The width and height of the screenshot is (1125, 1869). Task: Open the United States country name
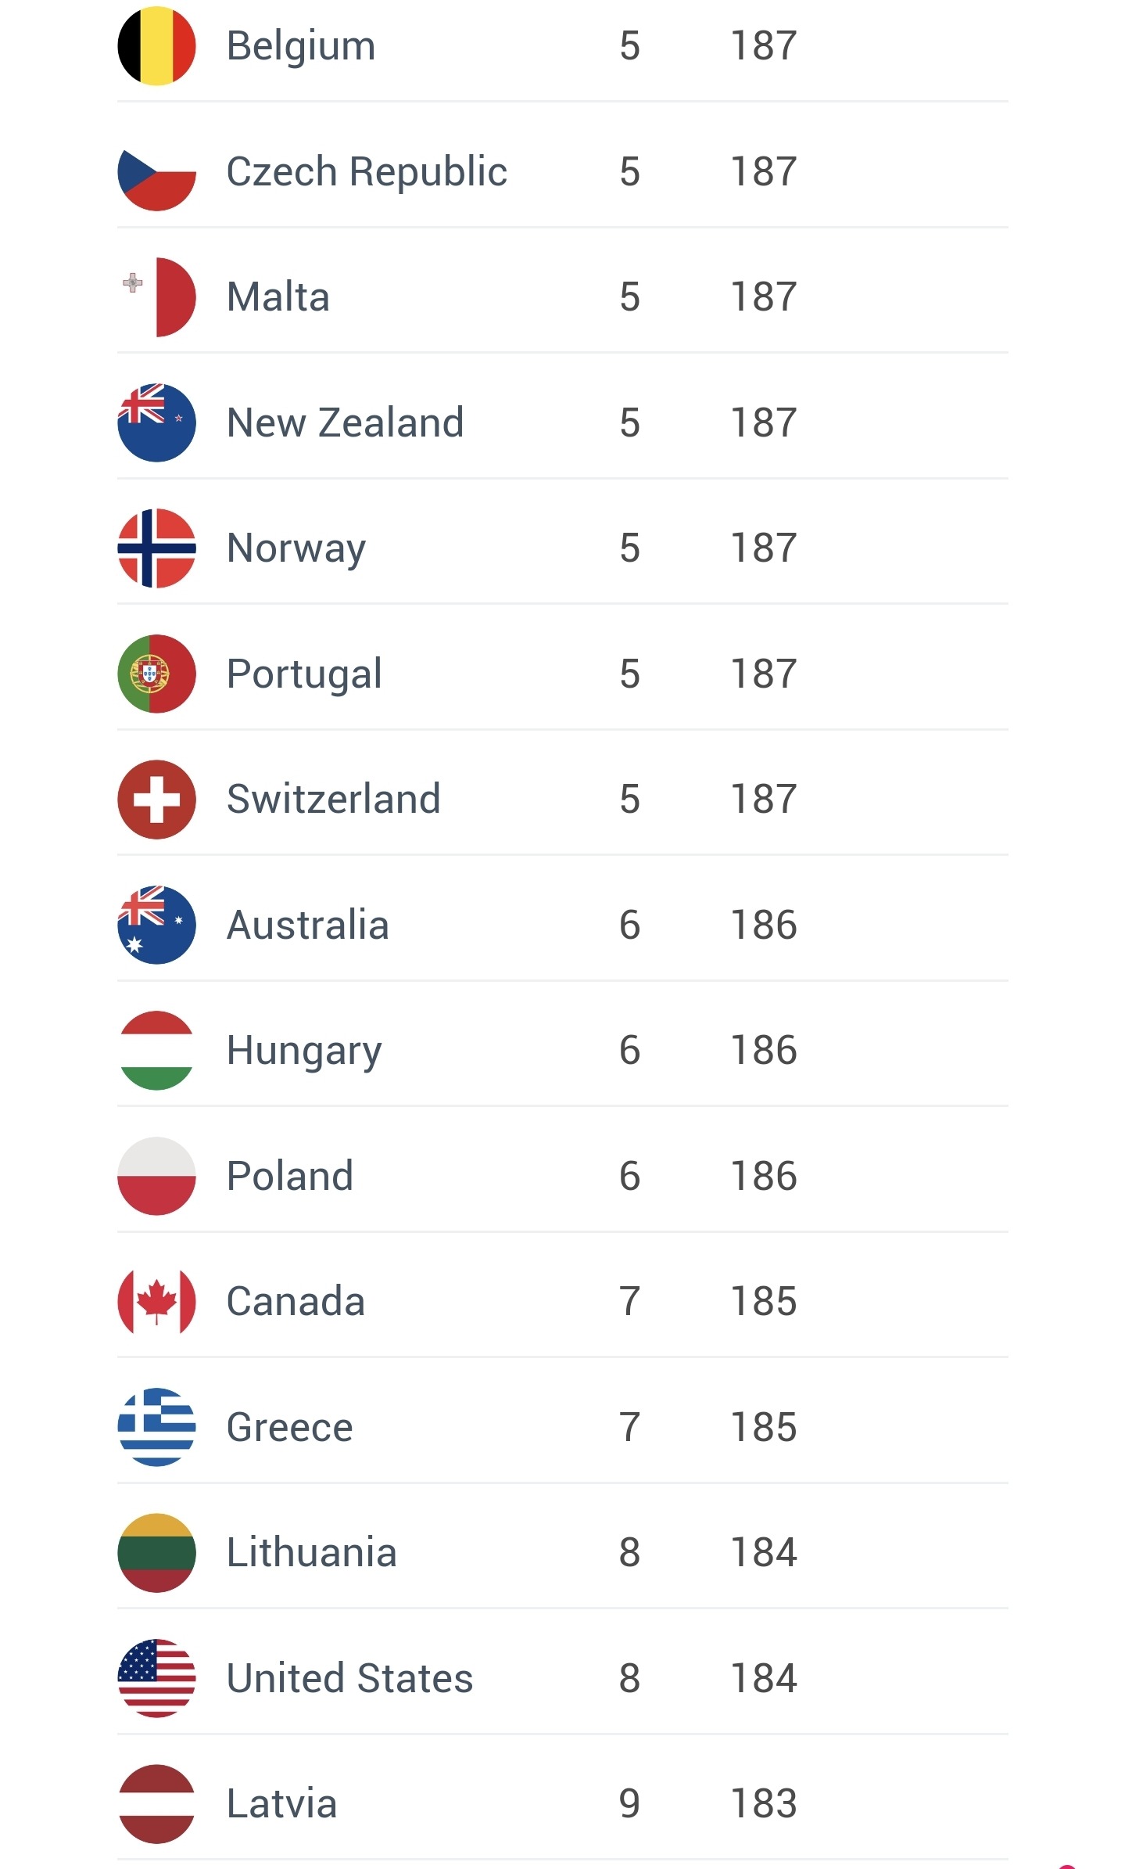pyautogui.click(x=349, y=1678)
